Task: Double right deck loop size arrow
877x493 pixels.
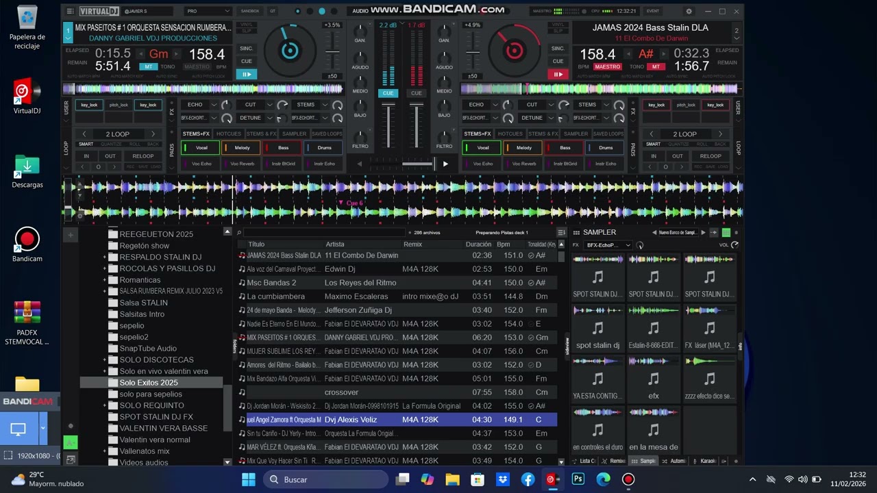Action: coord(719,134)
